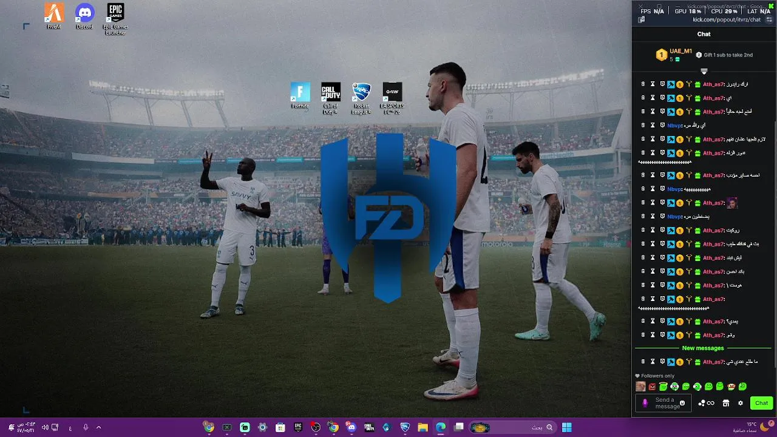The height and width of the screenshot is (437, 777).
Task: Open the Kick chat shop icon
Action: [725, 403]
